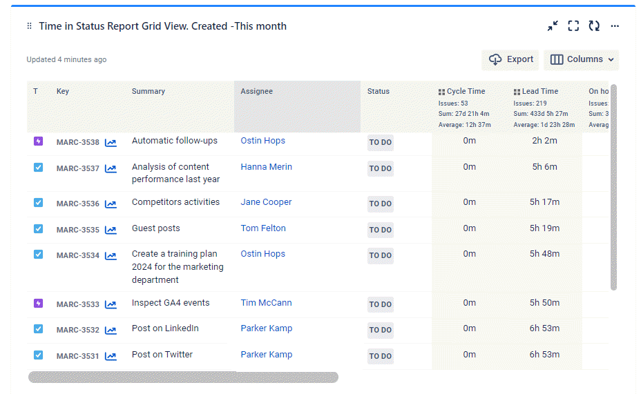Expand the Columns dropdown

click(581, 60)
